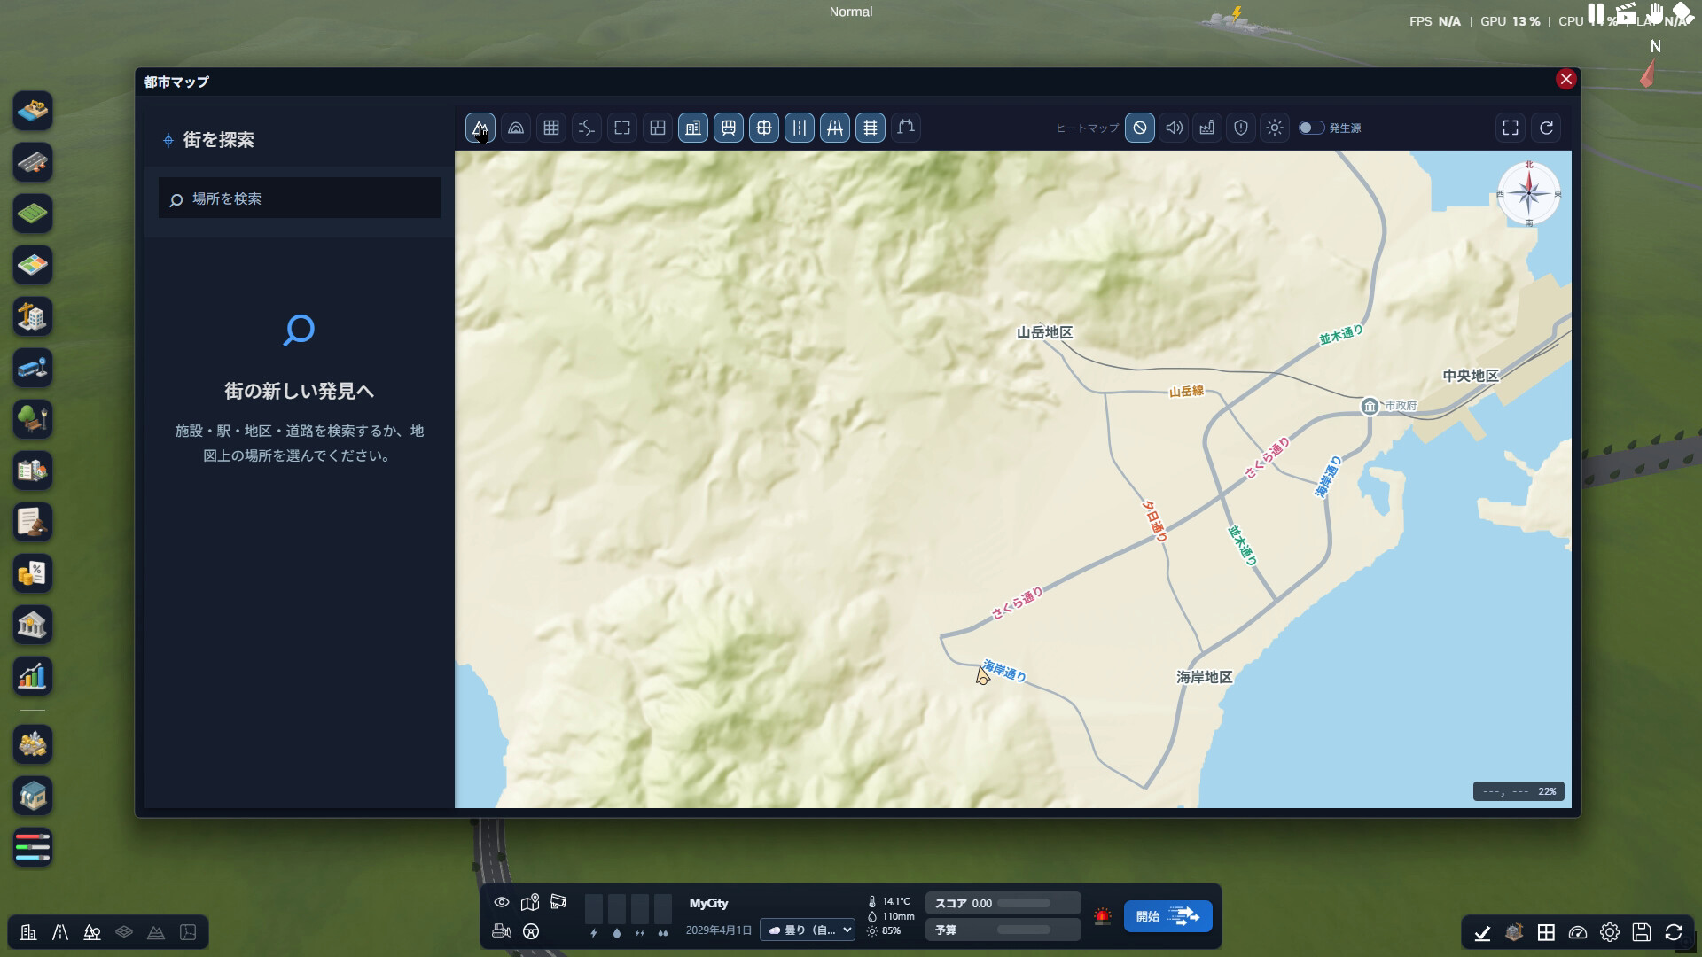The height and width of the screenshot is (957, 1702).
Task: Open the public transport bus tool
Action: point(33,368)
